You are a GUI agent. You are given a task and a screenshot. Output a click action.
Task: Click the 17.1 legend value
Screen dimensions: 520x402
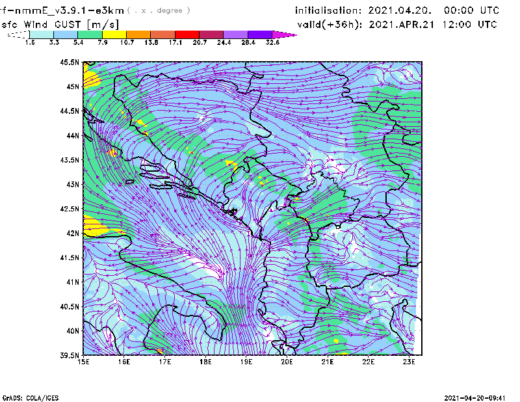click(175, 42)
